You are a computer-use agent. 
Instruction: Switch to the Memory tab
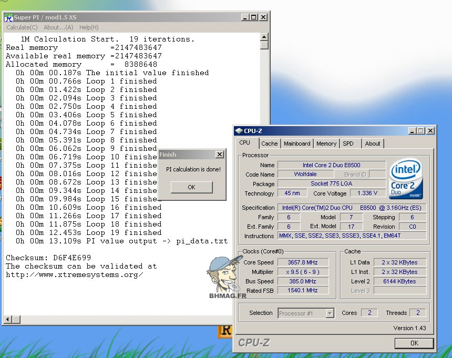(x=326, y=144)
